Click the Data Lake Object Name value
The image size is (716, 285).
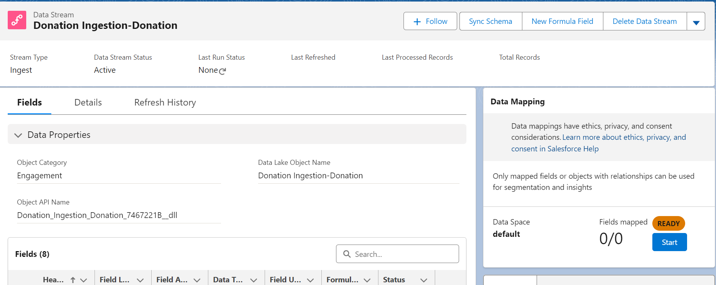pyautogui.click(x=311, y=176)
